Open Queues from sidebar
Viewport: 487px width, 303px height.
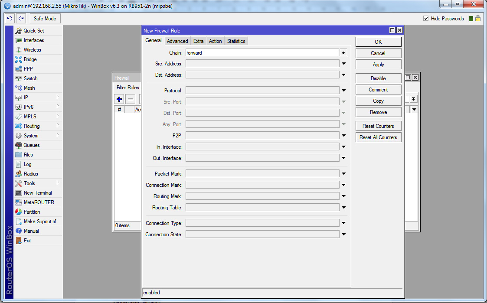click(x=38, y=145)
